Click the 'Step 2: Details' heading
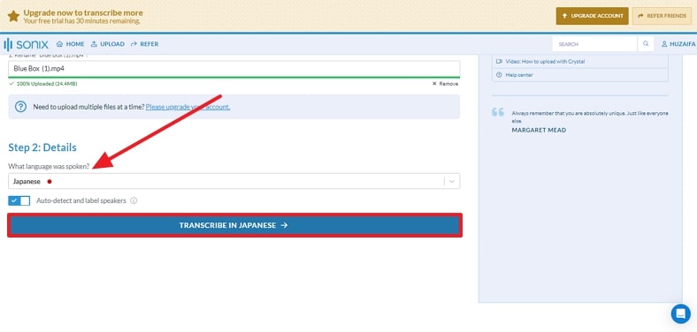 point(42,147)
